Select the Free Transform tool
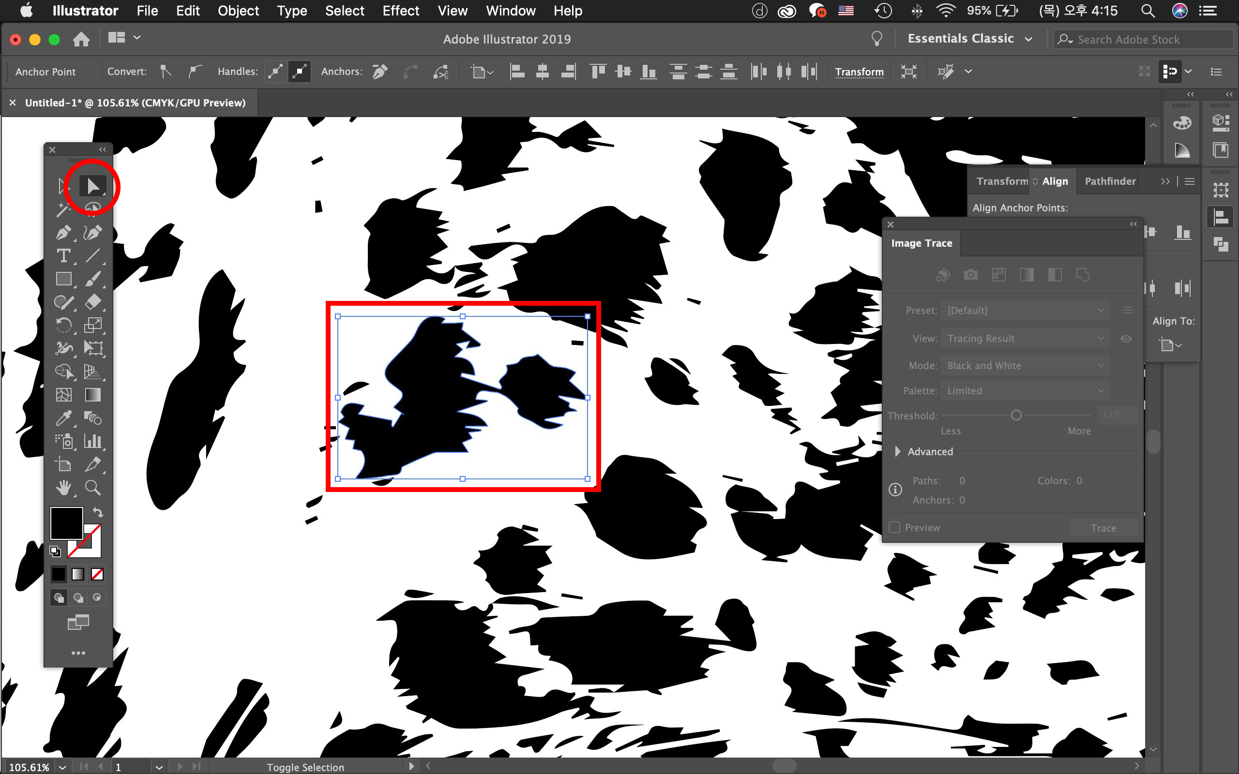Image resolution: width=1239 pixels, height=774 pixels. 93,348
